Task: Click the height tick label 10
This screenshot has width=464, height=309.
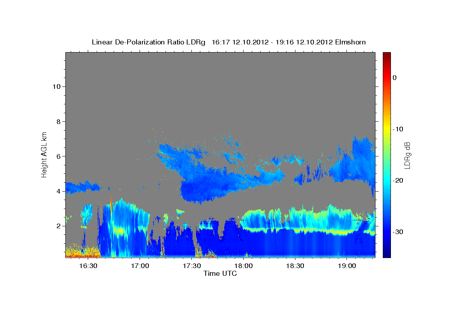Action: tap(56, 87)
